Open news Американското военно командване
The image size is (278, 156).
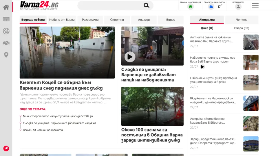point(207,120)
